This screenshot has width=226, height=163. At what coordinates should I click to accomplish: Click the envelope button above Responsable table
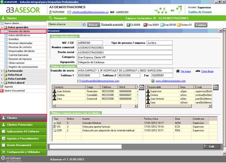tap(216, 87)
